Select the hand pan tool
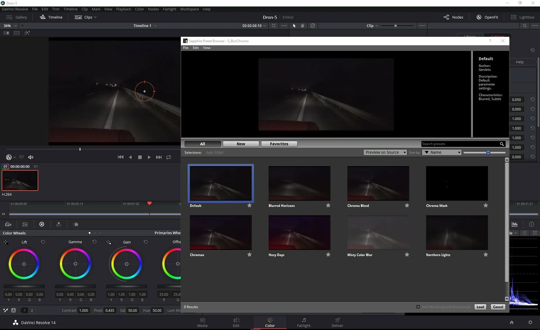The height and width of the screenshot is (330, 540). [x=302, y=26]
